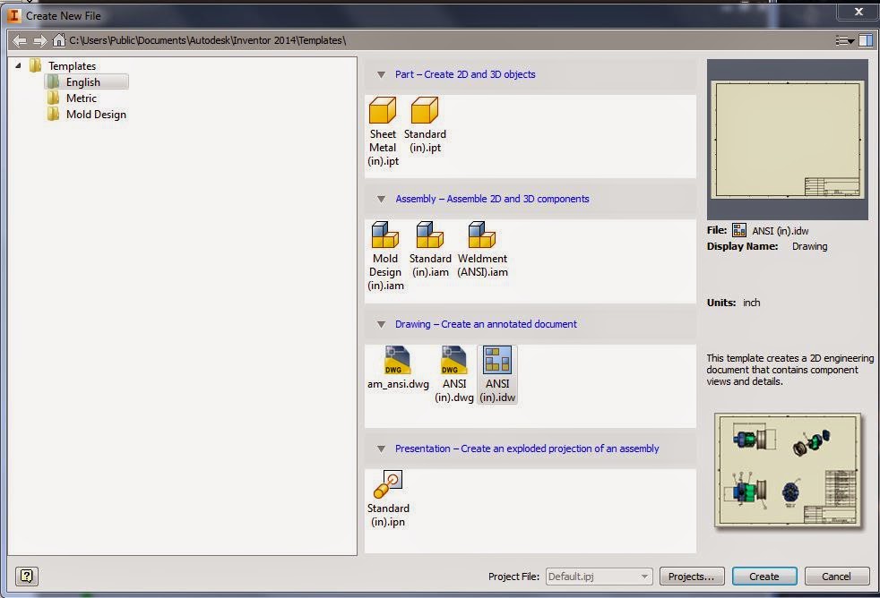Click the ANSI (in).idw file icon in preview panel
Screen dimensions: 880x598
[x=739, y=230]
